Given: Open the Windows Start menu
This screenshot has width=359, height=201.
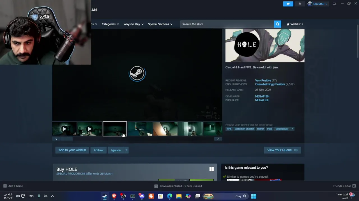Looking at the screenshot, I should pyautogui.click(x=254, y=196).
